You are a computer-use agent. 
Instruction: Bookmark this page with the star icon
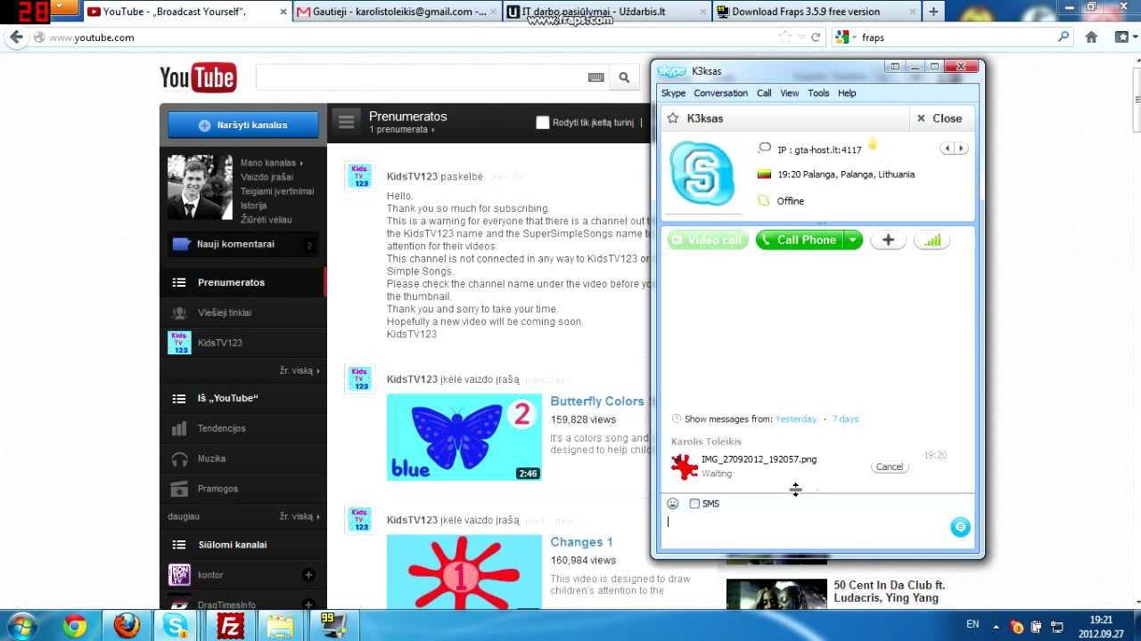click(x=784, y=37)
